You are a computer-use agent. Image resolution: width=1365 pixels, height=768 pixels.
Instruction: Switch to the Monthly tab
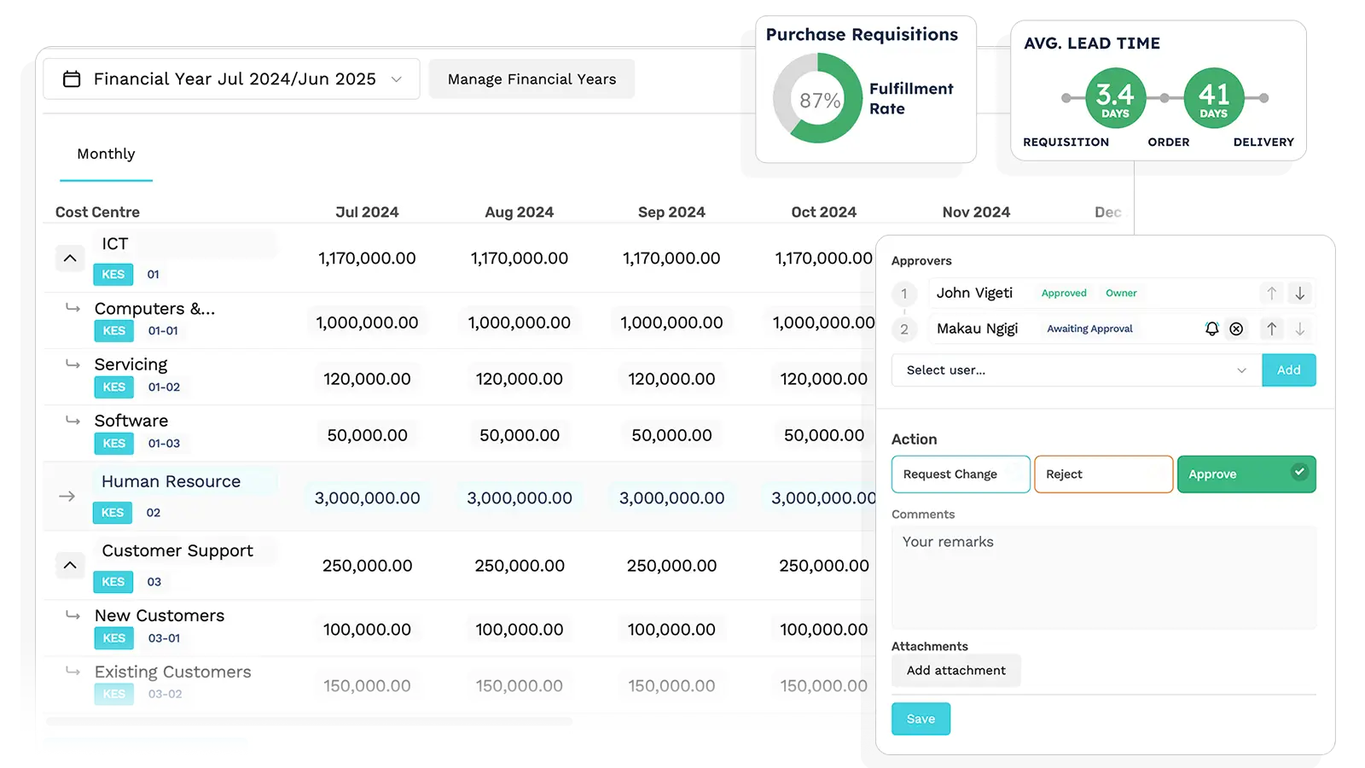point(106,154)
